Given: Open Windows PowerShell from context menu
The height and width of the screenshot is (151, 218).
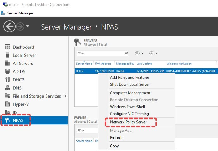Looking at the screenshot, I should [127, 107].
